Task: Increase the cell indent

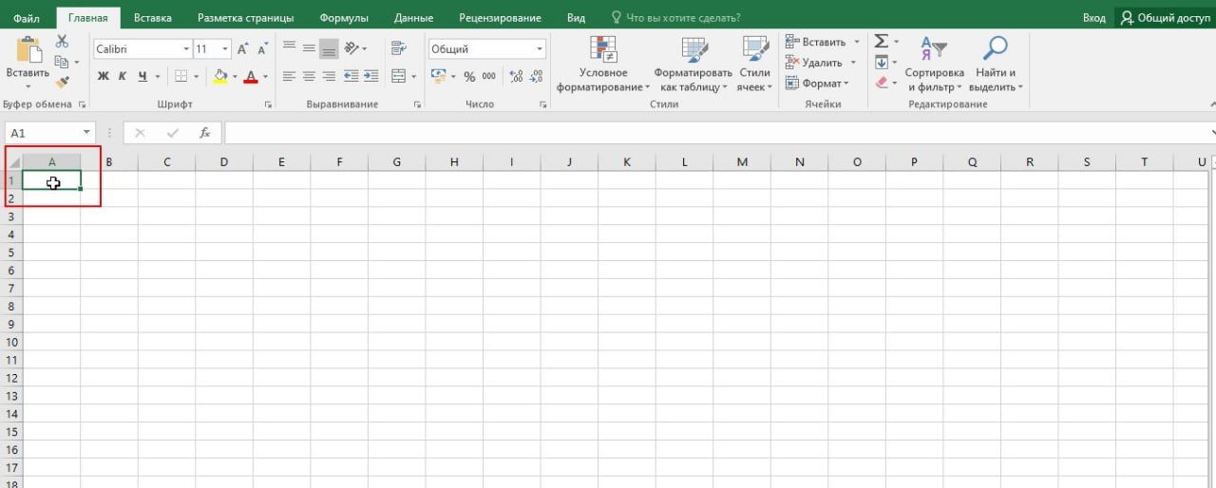Action: coord(370,76)
